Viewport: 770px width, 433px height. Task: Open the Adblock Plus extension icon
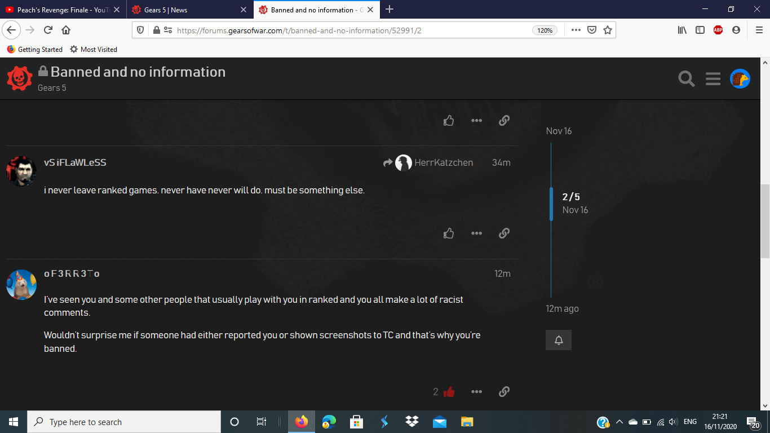point(718,30)
